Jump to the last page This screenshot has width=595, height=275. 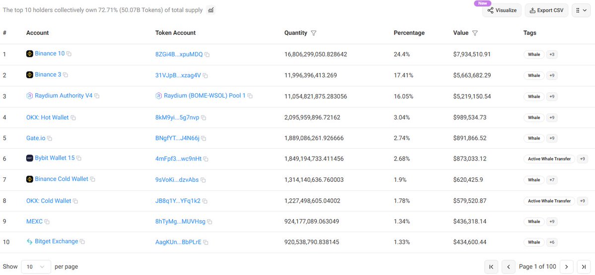(x=584, y=267)
